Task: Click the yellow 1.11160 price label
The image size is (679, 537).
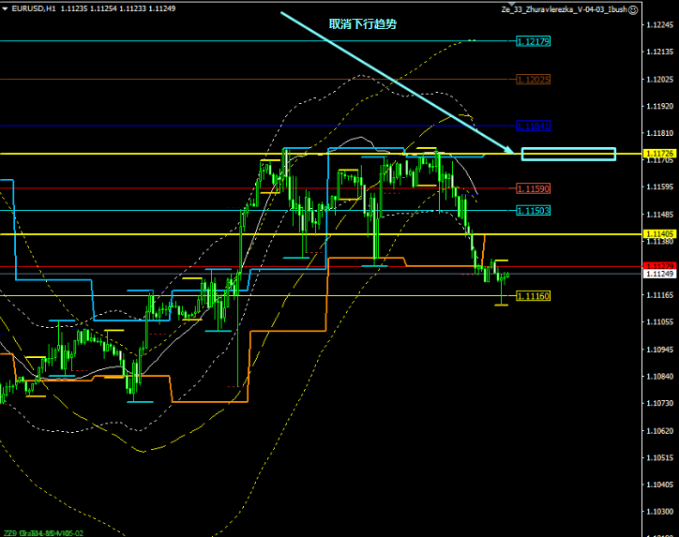Action: pyautogui.click(x=533, y=296)
